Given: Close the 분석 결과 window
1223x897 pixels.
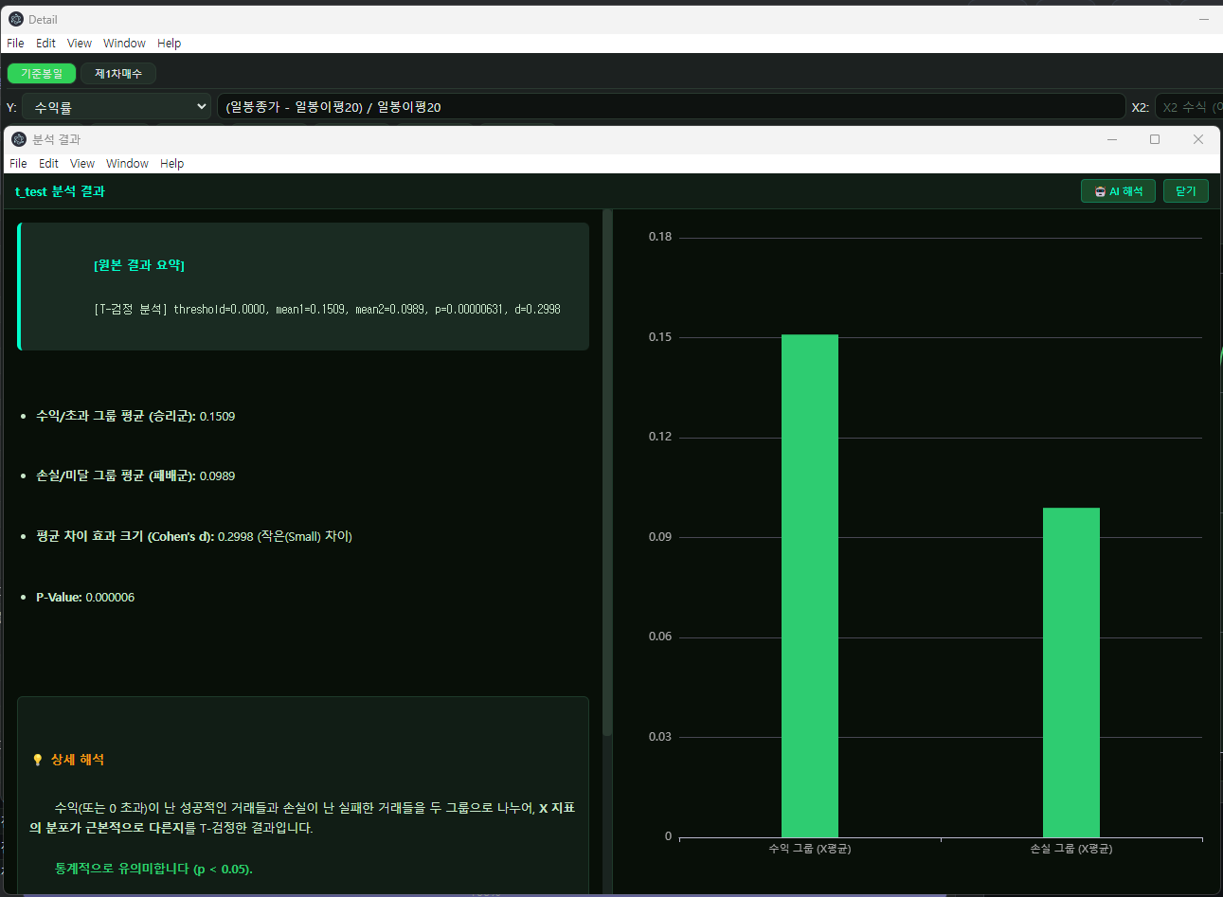Looking at the screenshot, I should coord(1198,139).
